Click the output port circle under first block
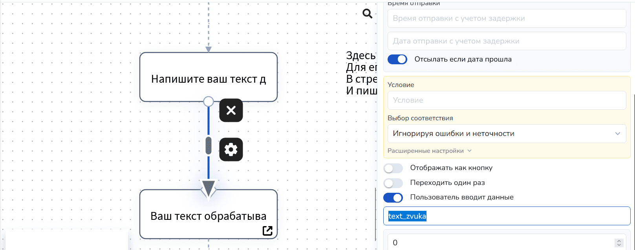Screen dimensions: 635x250 coord(209,101)
